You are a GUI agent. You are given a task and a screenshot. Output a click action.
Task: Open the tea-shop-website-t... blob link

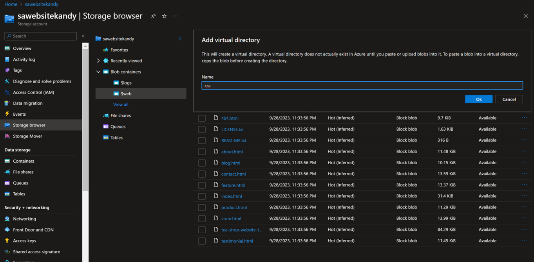point(242,230)
